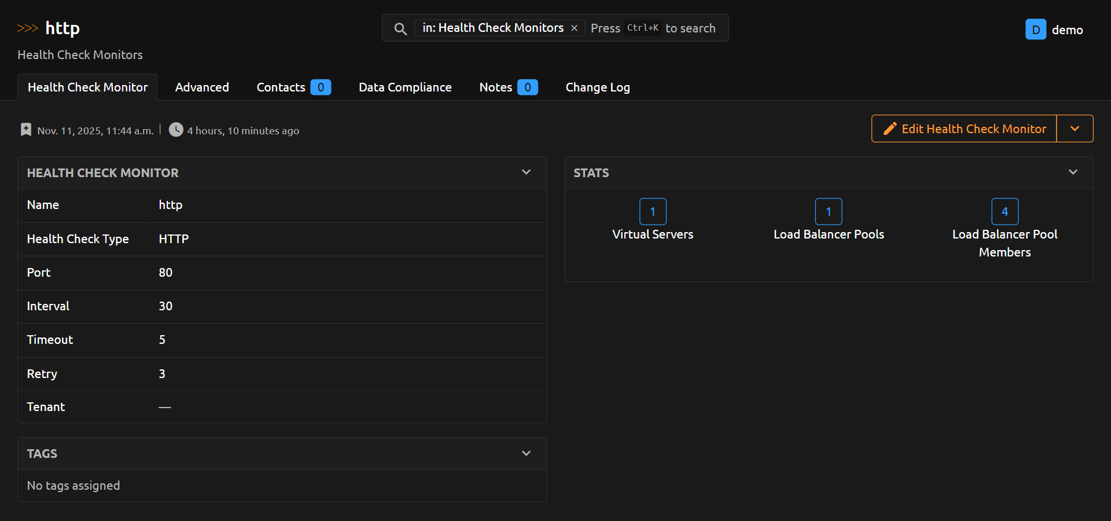Image resolution: width=1111 pixels, height=521 pixels.
Task: Click the created date bookmark icon
Action: pyautogui.click(x=26, y=130)
